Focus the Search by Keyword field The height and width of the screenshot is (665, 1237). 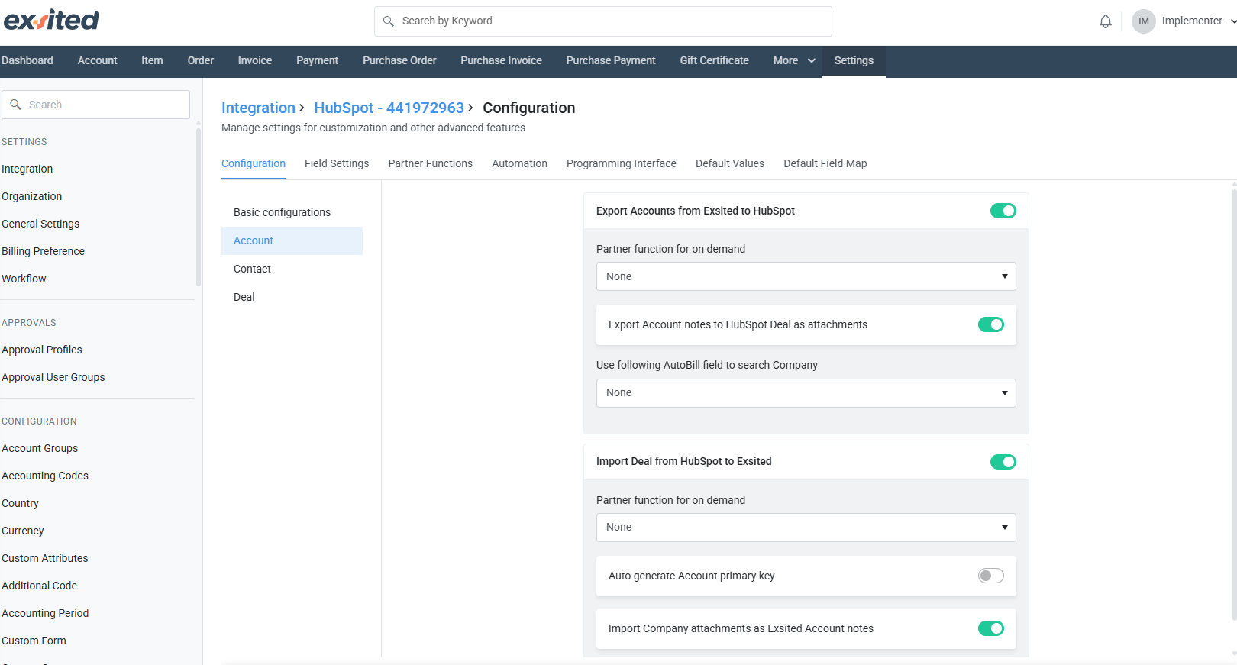(x=602, y=21)
